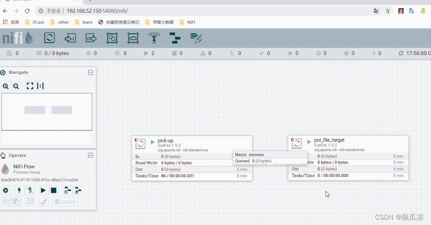
Task: Click the Disable crossed bolt button
Action: click(30, 190)
